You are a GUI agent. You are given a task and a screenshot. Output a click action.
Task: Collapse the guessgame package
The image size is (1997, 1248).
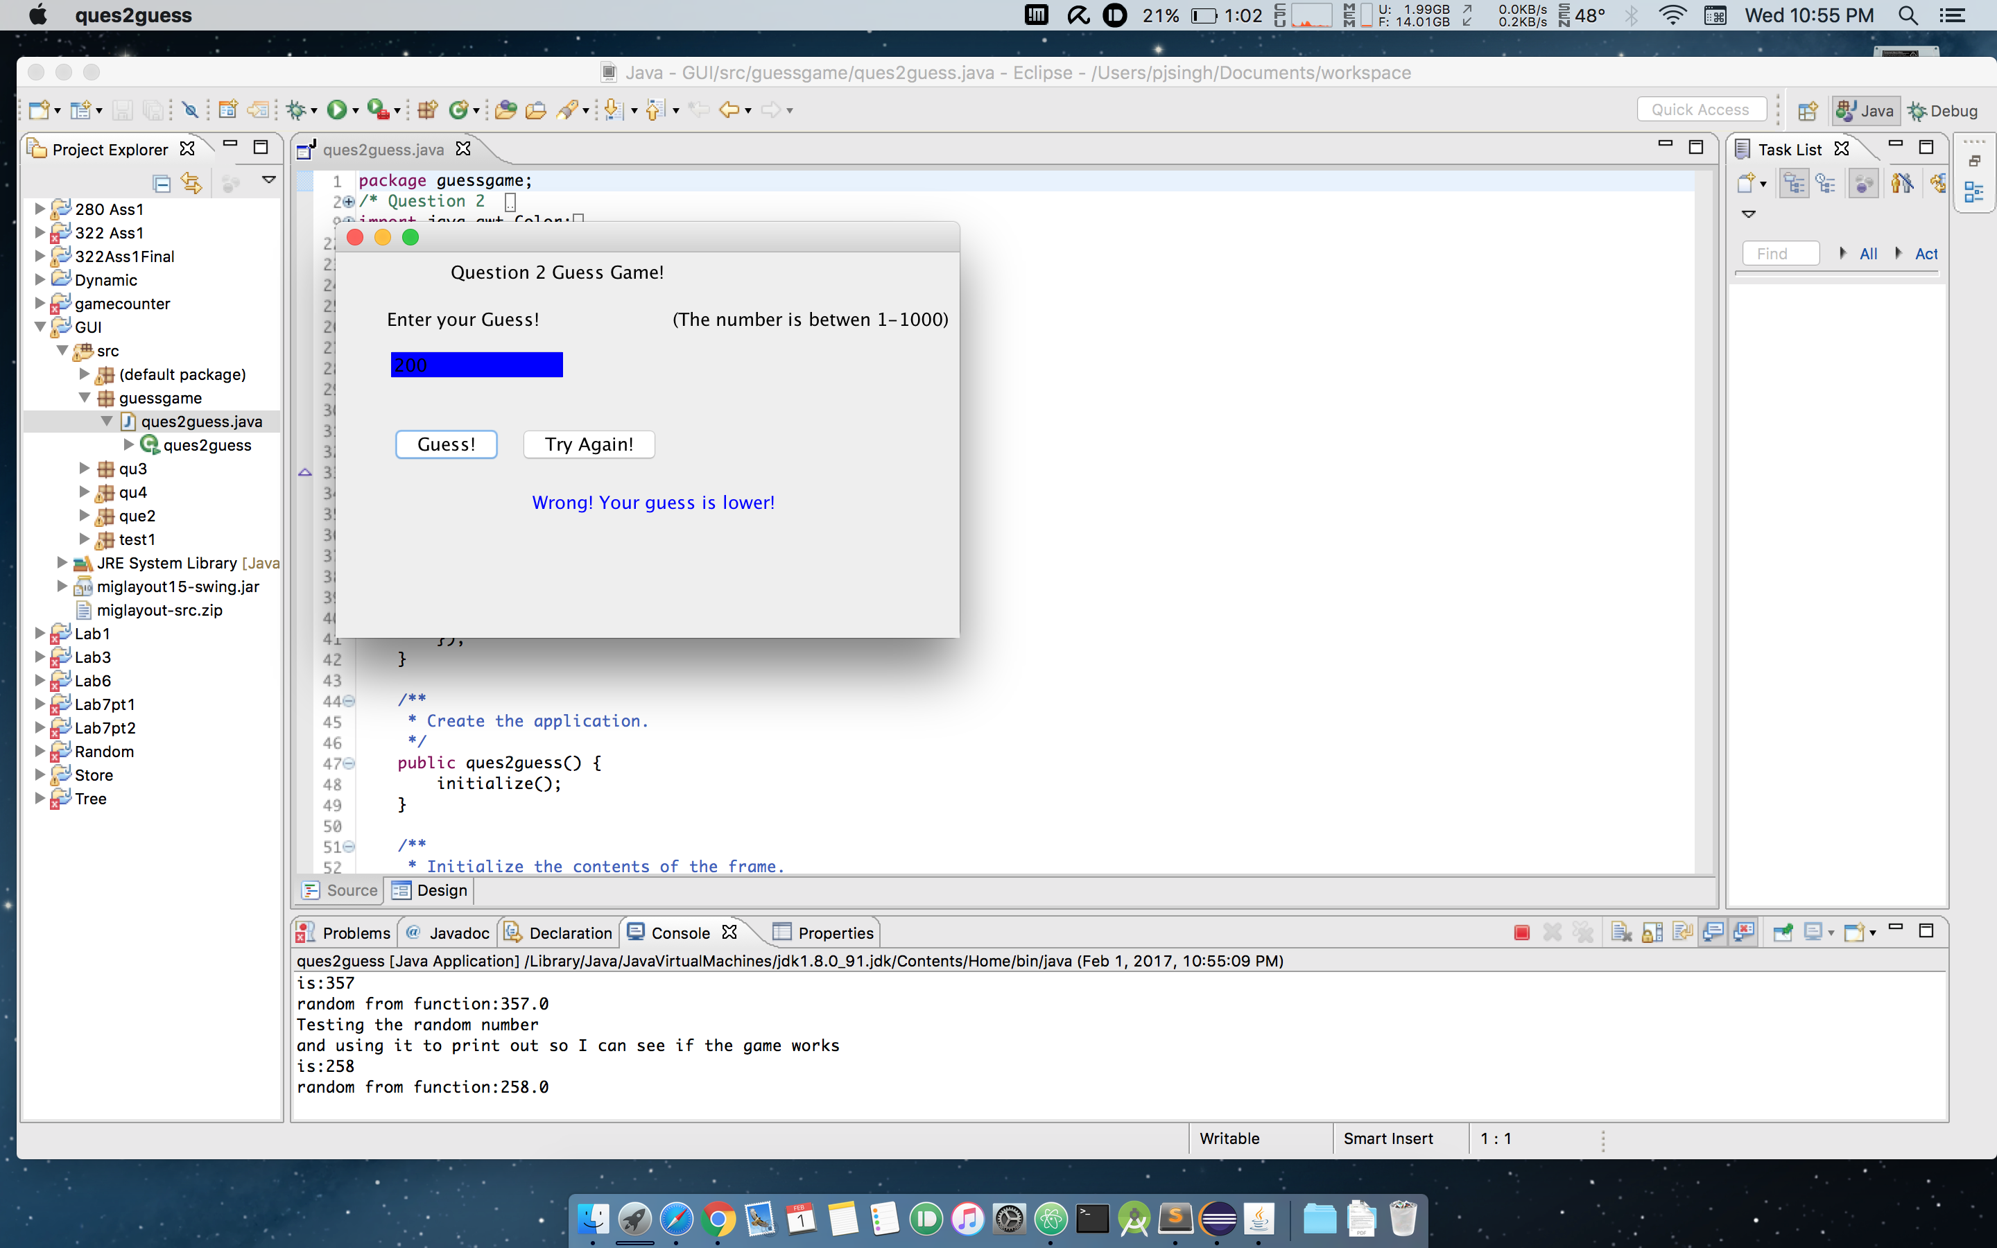[x=84, y=398]
